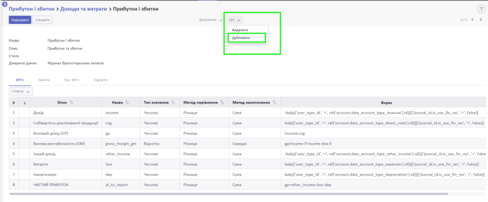Click the other_income name cell

tap(121, 154)
